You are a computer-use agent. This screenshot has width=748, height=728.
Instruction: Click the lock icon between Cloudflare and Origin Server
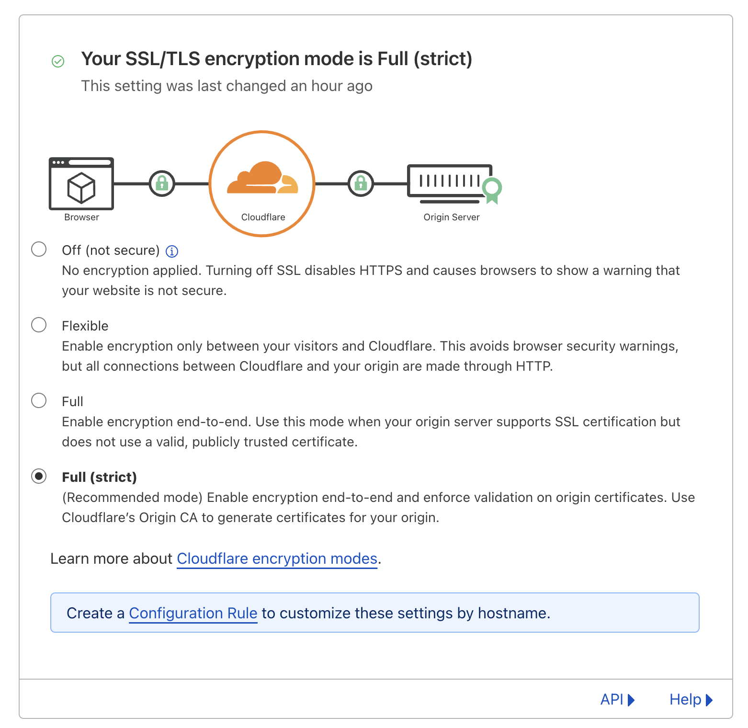click(361, 183)
